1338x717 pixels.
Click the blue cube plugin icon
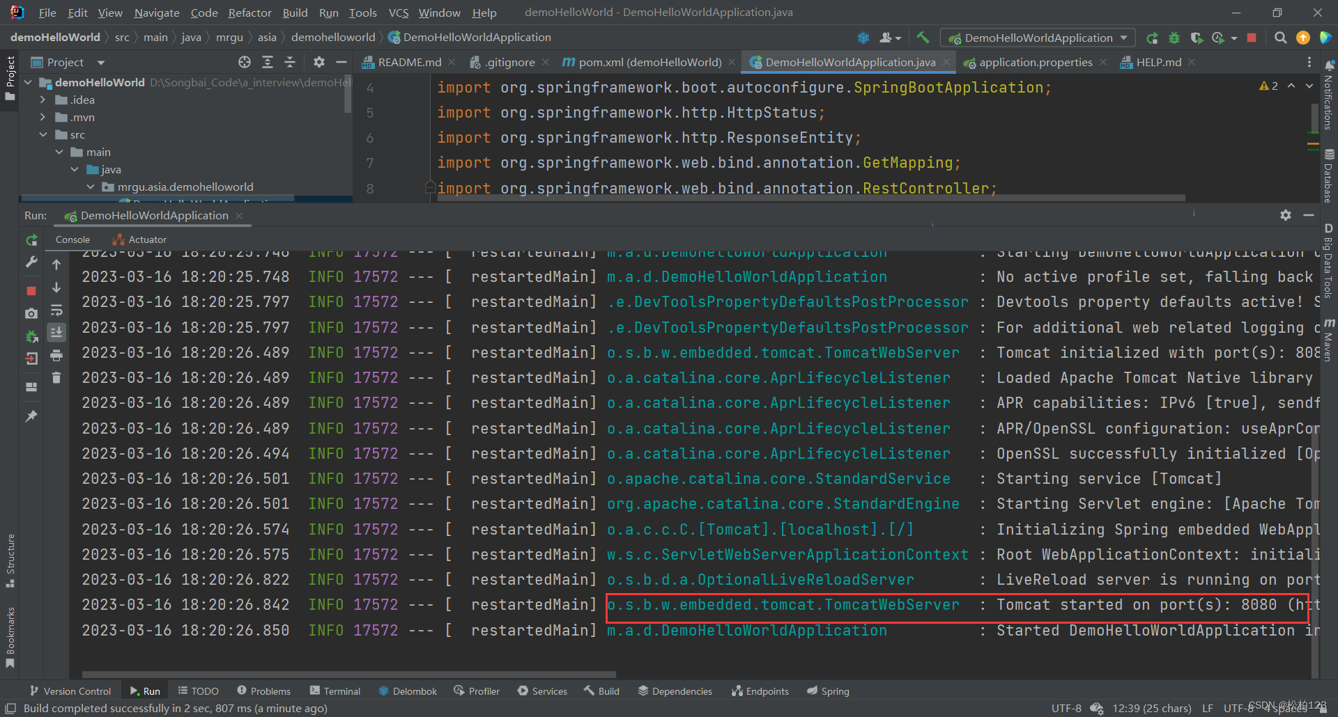[863, 38]
